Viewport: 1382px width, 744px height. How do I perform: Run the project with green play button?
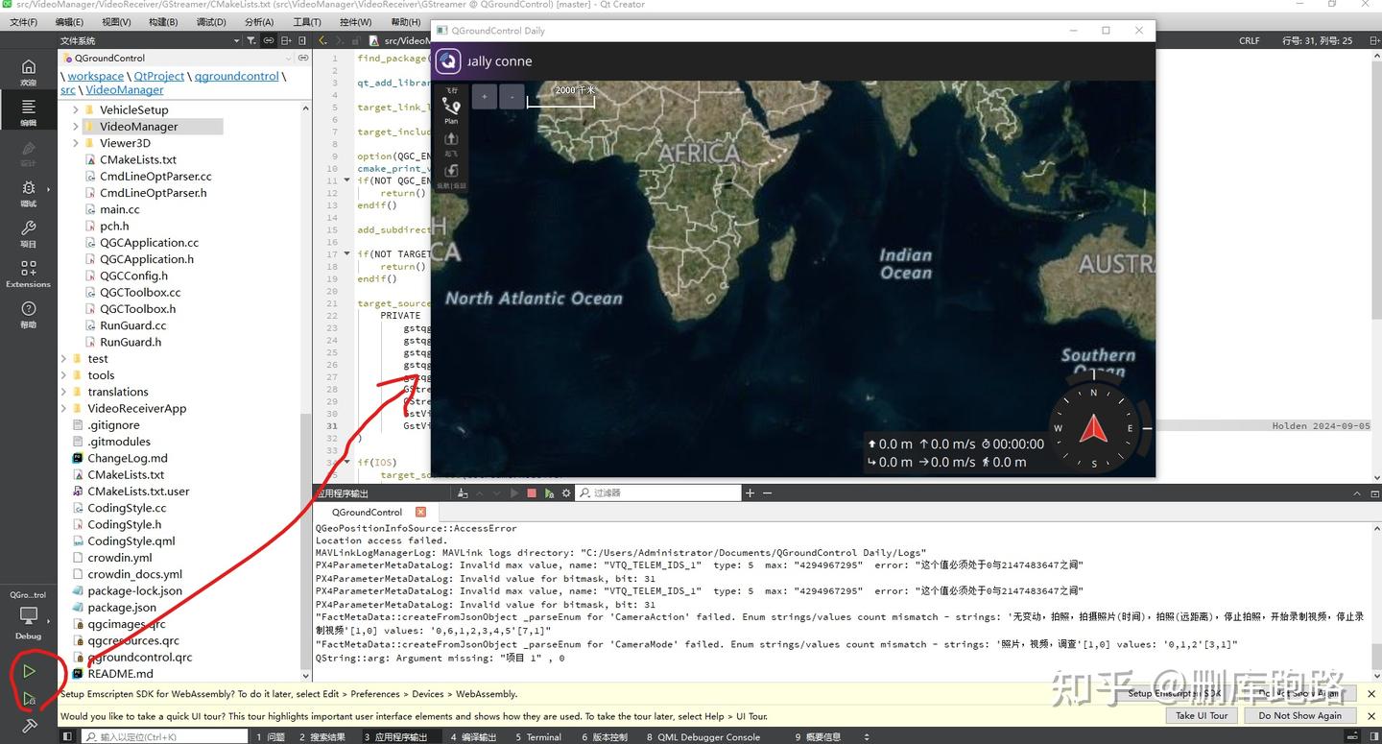[x=29, y=671]
